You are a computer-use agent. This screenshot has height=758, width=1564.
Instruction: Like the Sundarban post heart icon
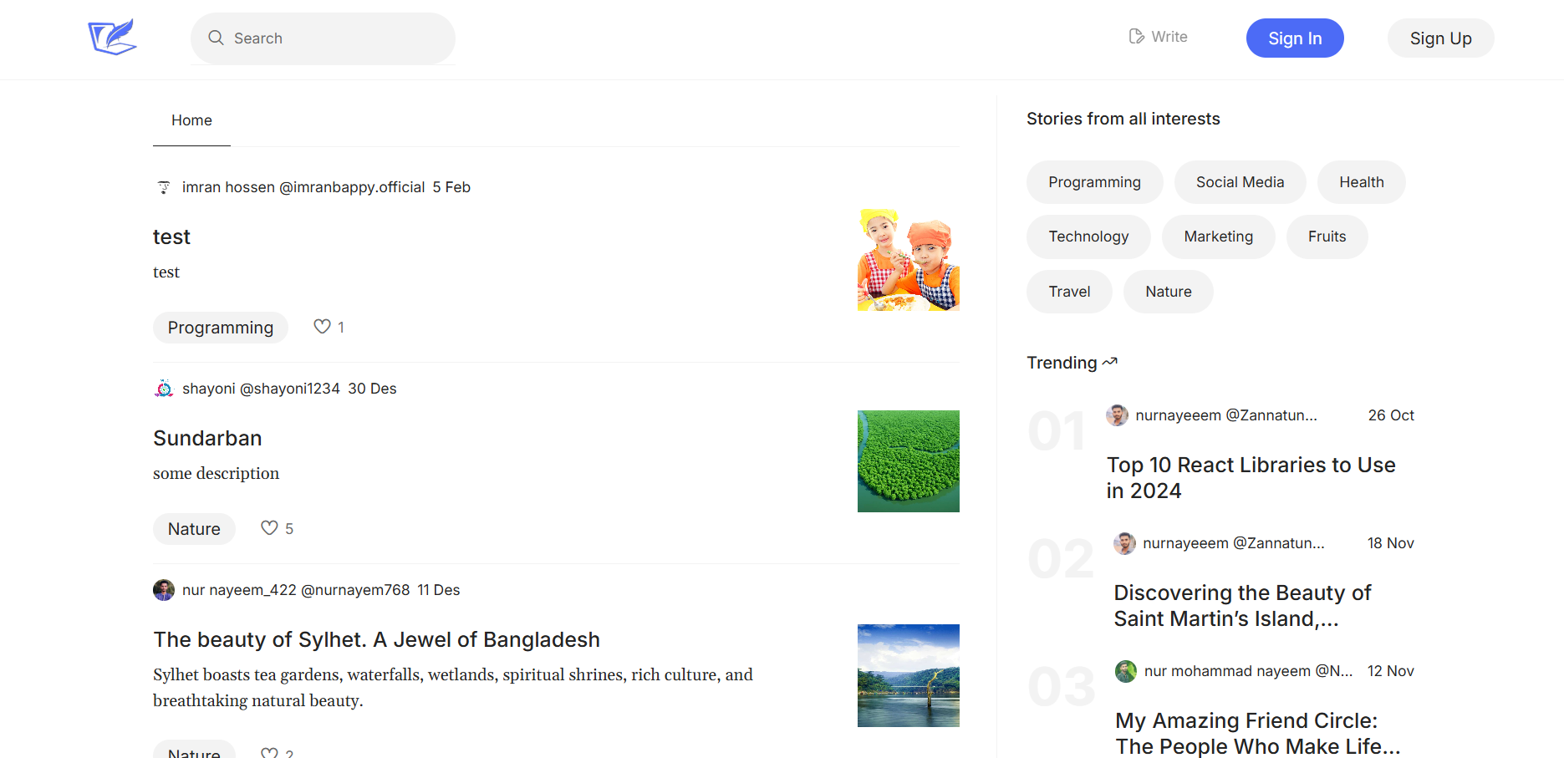pyautogui.click(x=269, y=528)
